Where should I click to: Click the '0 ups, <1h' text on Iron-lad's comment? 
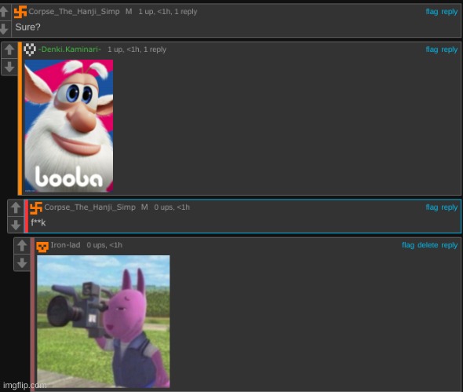104,245
